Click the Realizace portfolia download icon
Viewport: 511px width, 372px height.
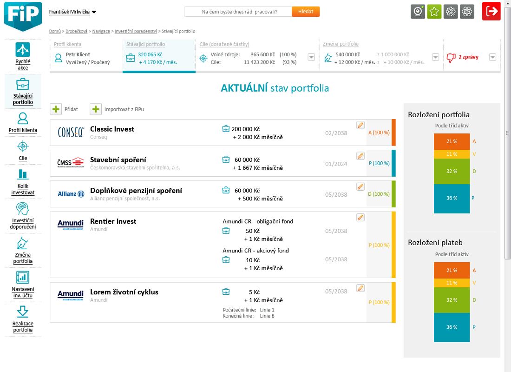(x=22, y=312)
